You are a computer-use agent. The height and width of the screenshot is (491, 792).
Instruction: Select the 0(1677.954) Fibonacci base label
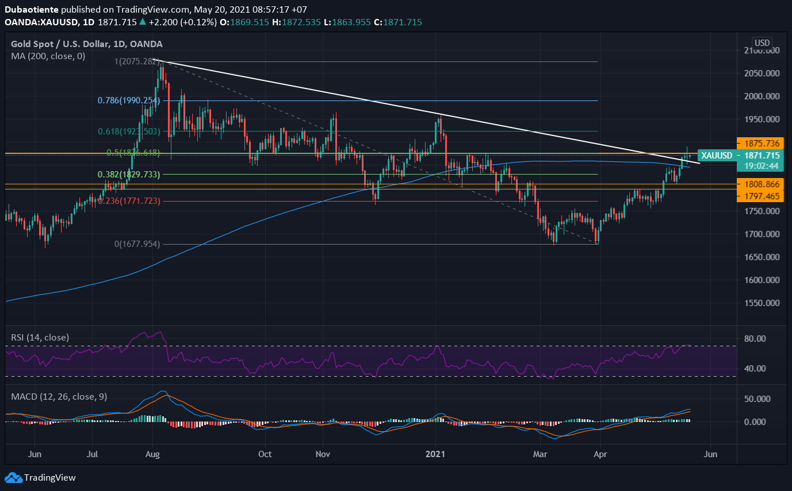[x=136, y=244]
